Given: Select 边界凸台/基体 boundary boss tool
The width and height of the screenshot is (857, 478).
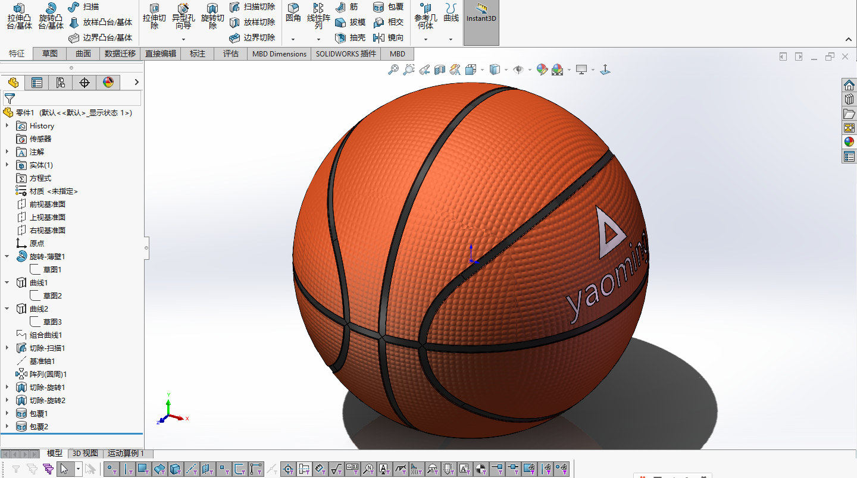Looking at the screenshot, I should point(100,38).
